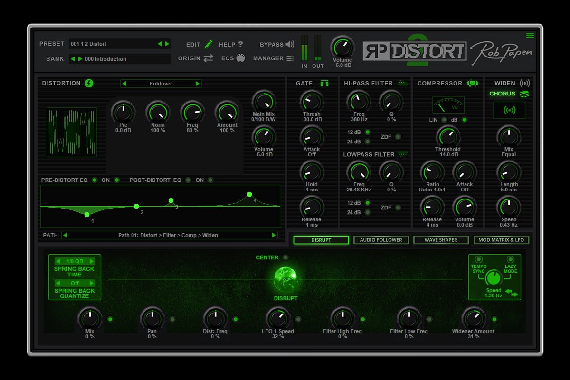Open the Manager list icon
Screen dimensions: 570x380
[290, 58]
